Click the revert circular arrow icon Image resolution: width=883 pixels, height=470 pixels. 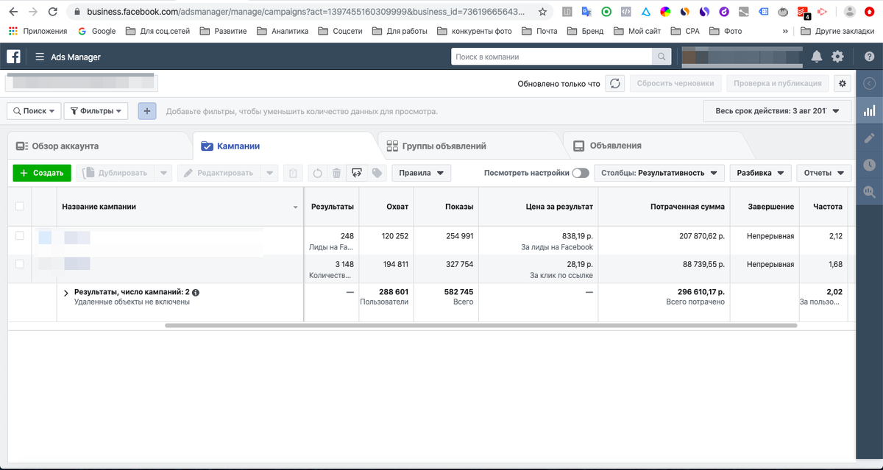[318, 173]
